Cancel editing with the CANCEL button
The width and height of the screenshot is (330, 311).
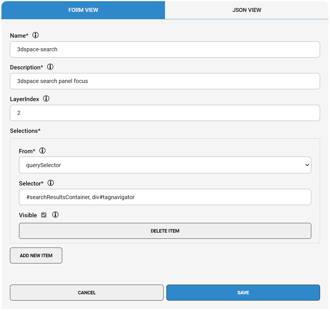coord(87,293)
